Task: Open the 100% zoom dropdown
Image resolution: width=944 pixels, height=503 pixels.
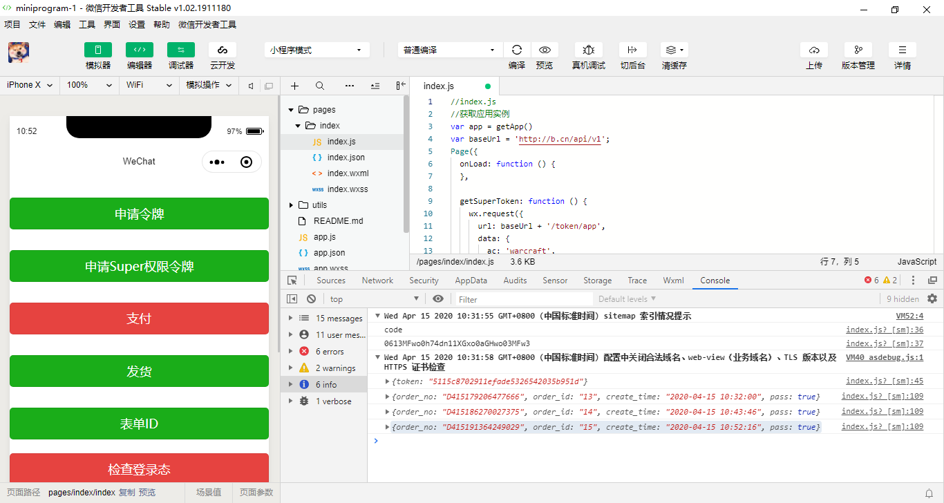Action: (90, 85)
